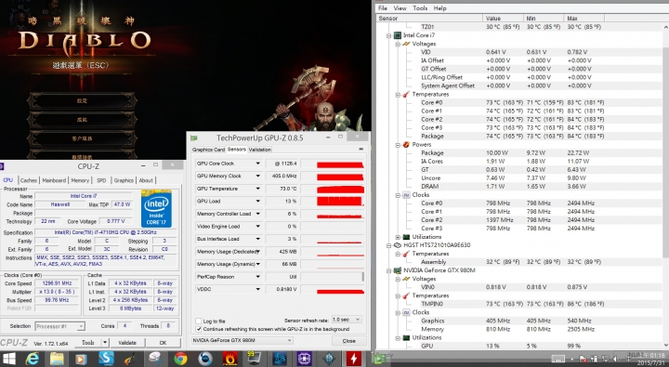Click the GPU-Z screenshot camera icon
669x367 pixels.
point(361,150)
